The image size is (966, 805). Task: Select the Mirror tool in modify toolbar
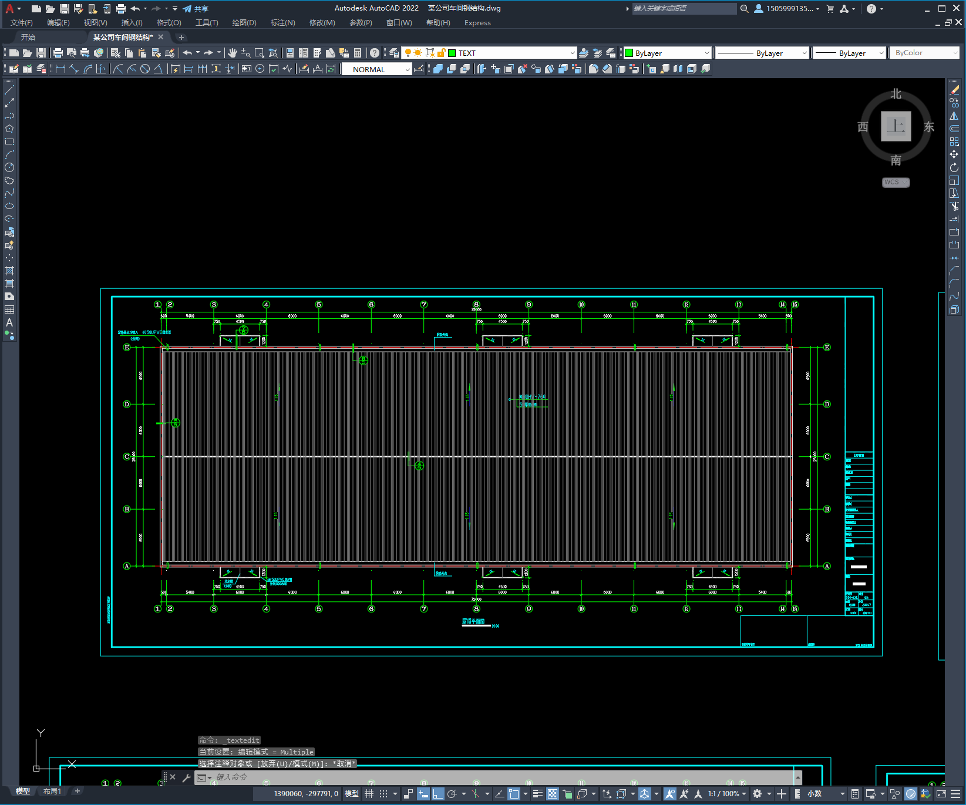pyautogui.click(x=954, y=116)
